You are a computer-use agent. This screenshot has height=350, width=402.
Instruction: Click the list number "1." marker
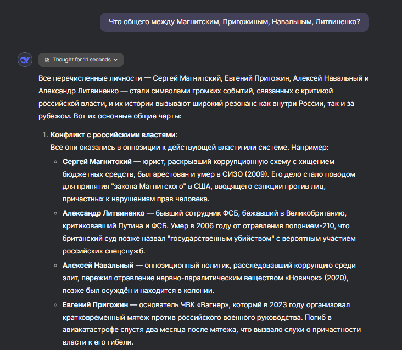point(45,135)
